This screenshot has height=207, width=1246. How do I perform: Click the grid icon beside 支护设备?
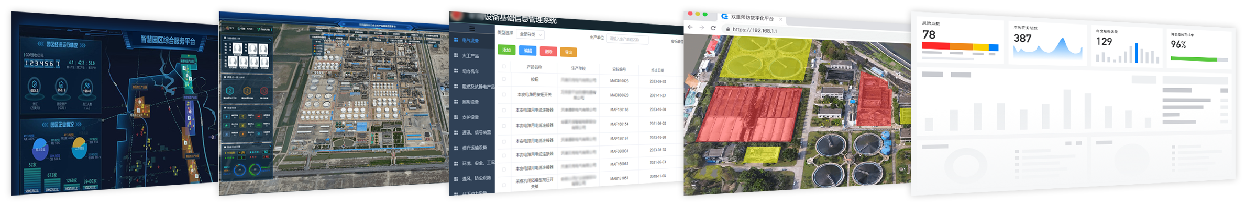[456, 117]
